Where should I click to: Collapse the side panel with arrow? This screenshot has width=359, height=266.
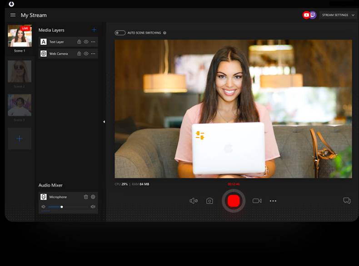click(104, 122)
